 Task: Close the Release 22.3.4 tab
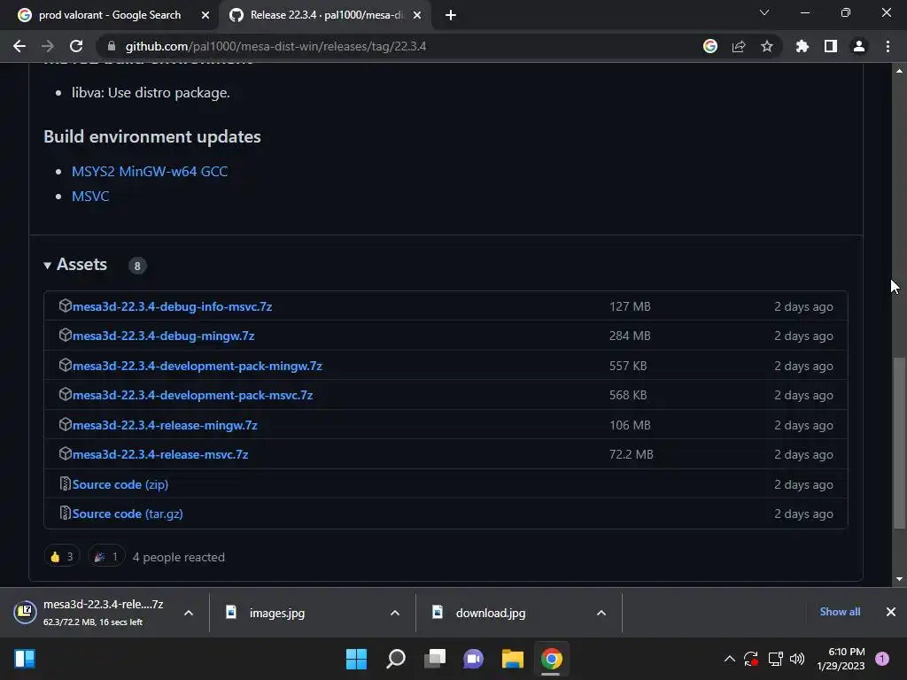tap(417, 16)
